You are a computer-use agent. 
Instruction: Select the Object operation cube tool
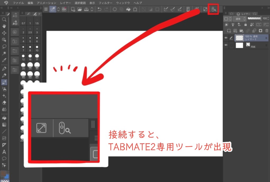pos(4,40)
